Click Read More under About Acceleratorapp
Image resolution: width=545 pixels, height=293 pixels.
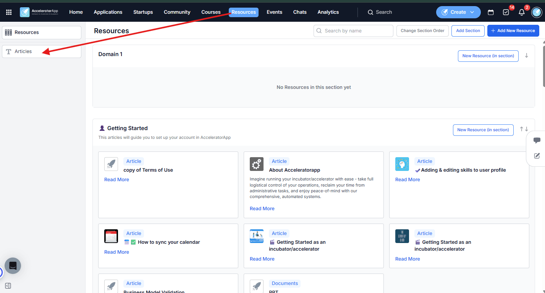pos(262,209)
